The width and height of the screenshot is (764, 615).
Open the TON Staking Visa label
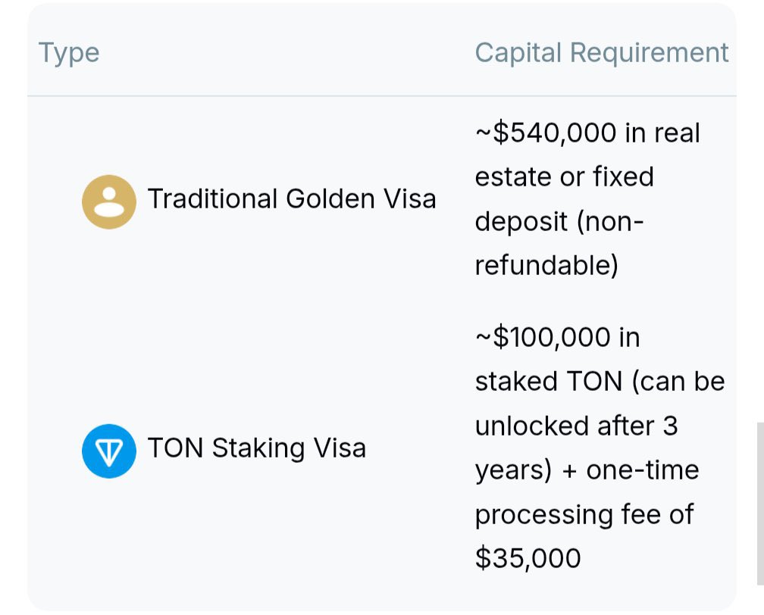coord(257,448)
